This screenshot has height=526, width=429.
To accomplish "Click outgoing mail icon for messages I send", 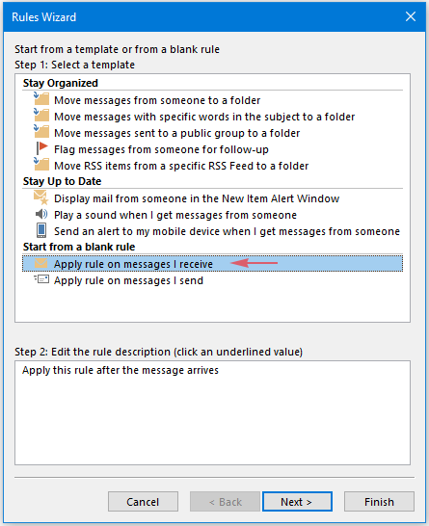I will tap(41, 279).
